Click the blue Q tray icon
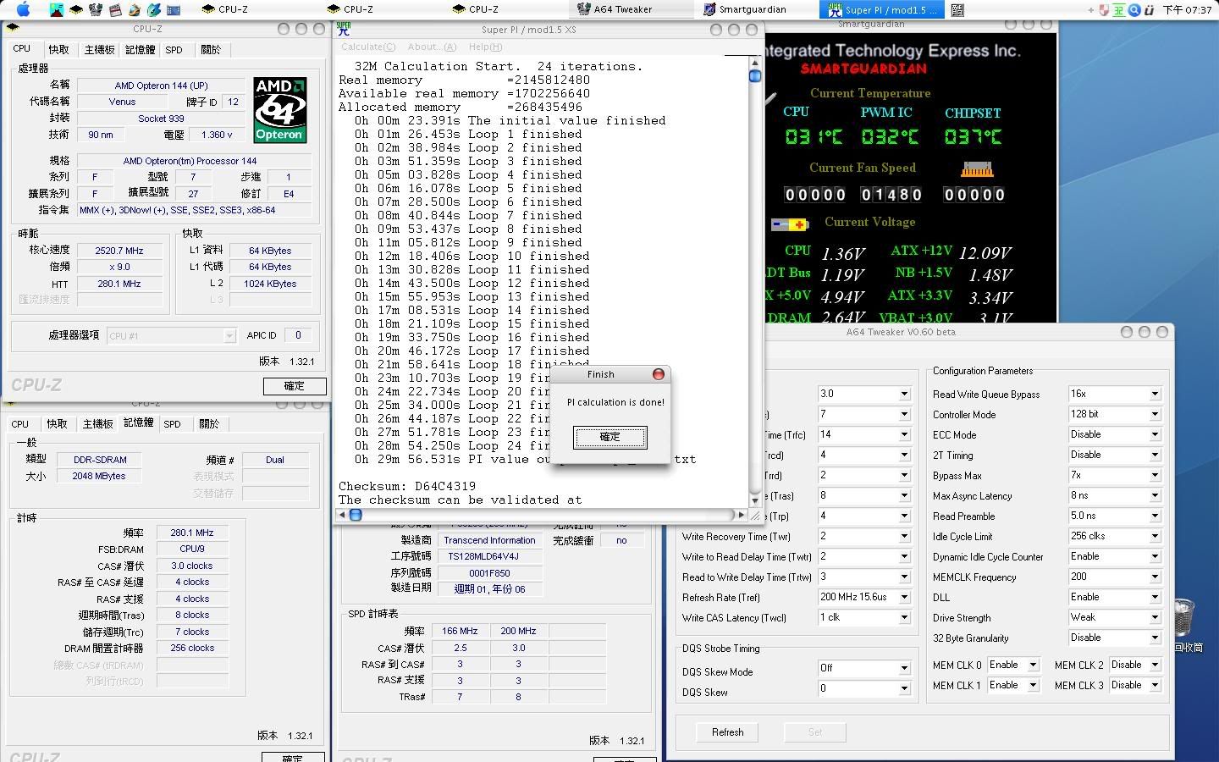Screen dimensions: 1219x762 1134,10
